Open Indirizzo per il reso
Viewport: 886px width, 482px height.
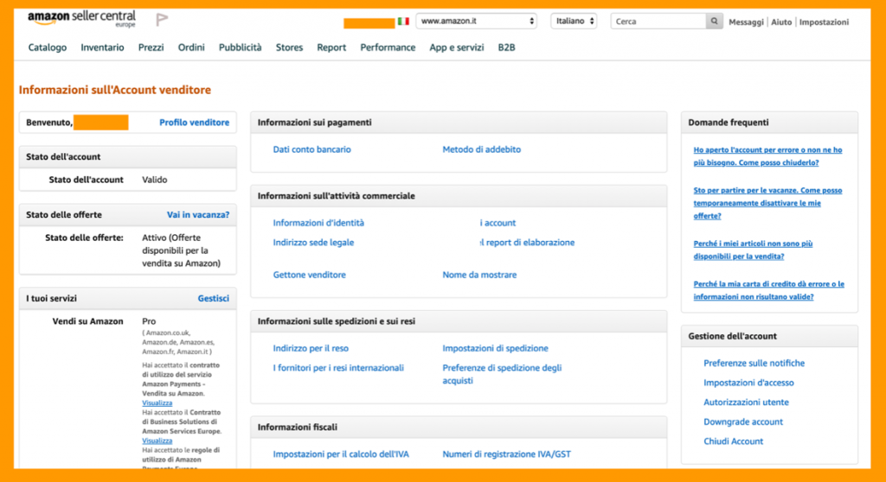(x=311, y=348)
